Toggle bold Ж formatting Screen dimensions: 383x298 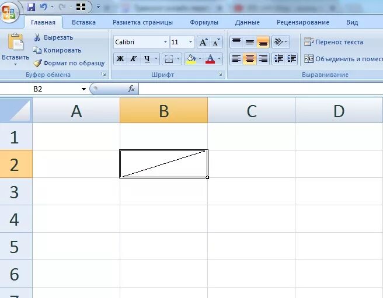coord(120,59)
